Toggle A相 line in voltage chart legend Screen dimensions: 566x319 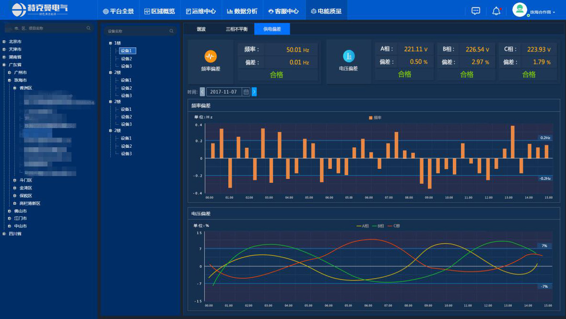point(363,226)
